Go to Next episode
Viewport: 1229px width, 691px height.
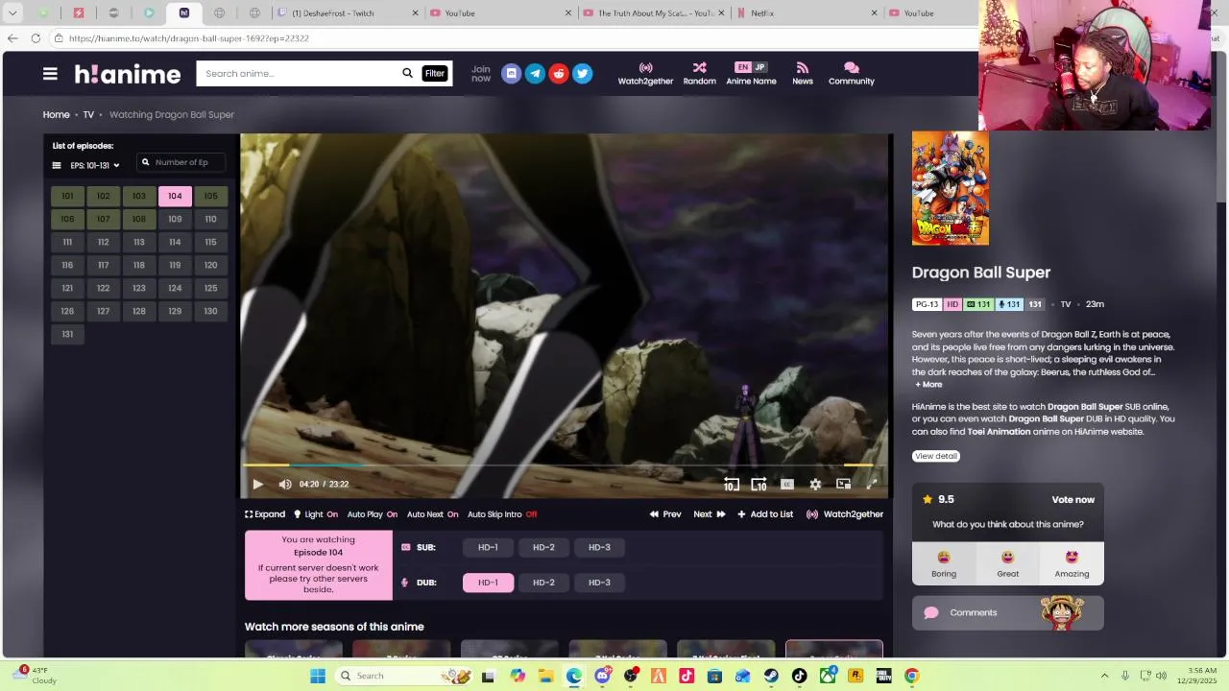click(710, 514)
